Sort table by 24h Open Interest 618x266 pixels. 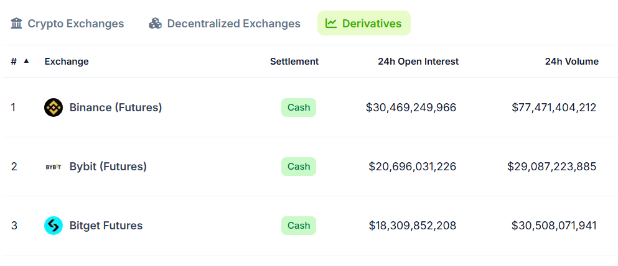click(x=418, y=62)
